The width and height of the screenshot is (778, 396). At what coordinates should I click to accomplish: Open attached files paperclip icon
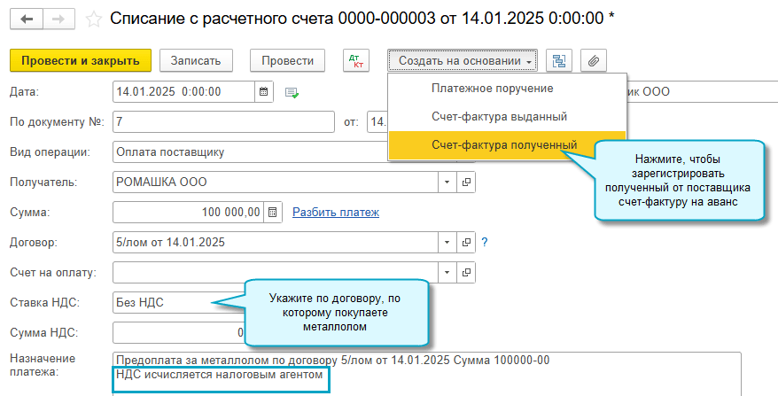click(594, 60)
